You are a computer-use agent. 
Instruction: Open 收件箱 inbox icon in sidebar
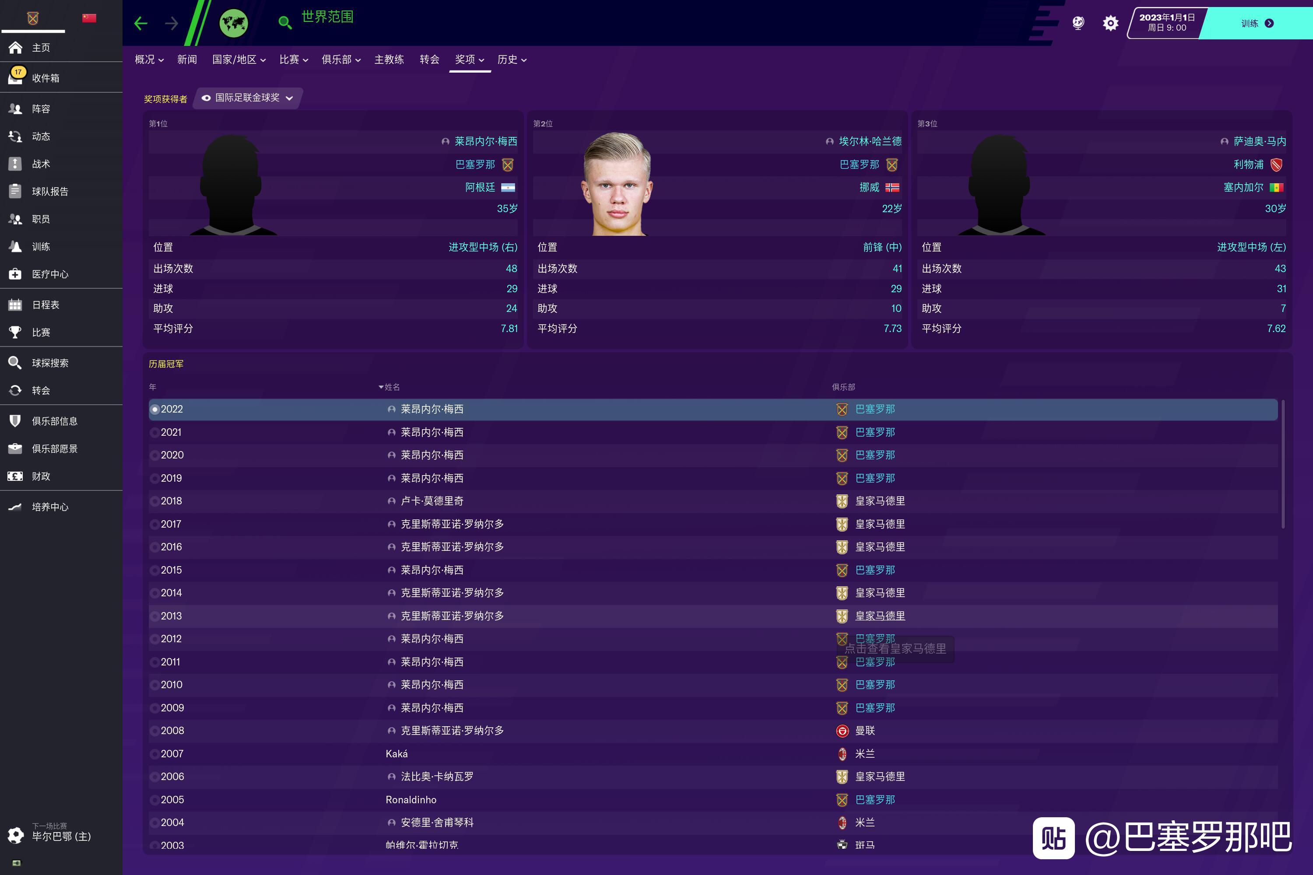pos(16,77)
